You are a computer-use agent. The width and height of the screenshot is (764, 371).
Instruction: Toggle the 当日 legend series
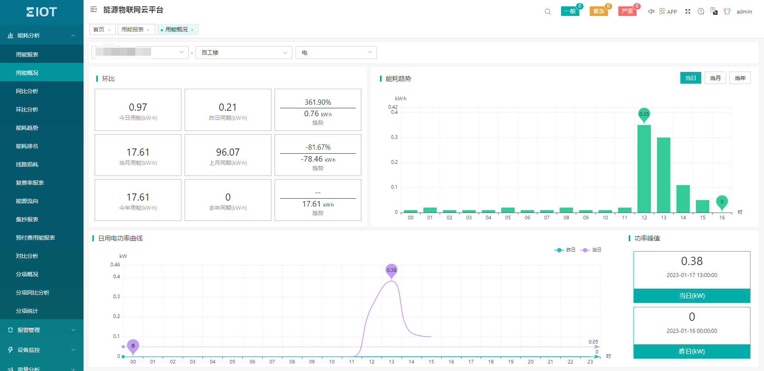tap(591, 250)
